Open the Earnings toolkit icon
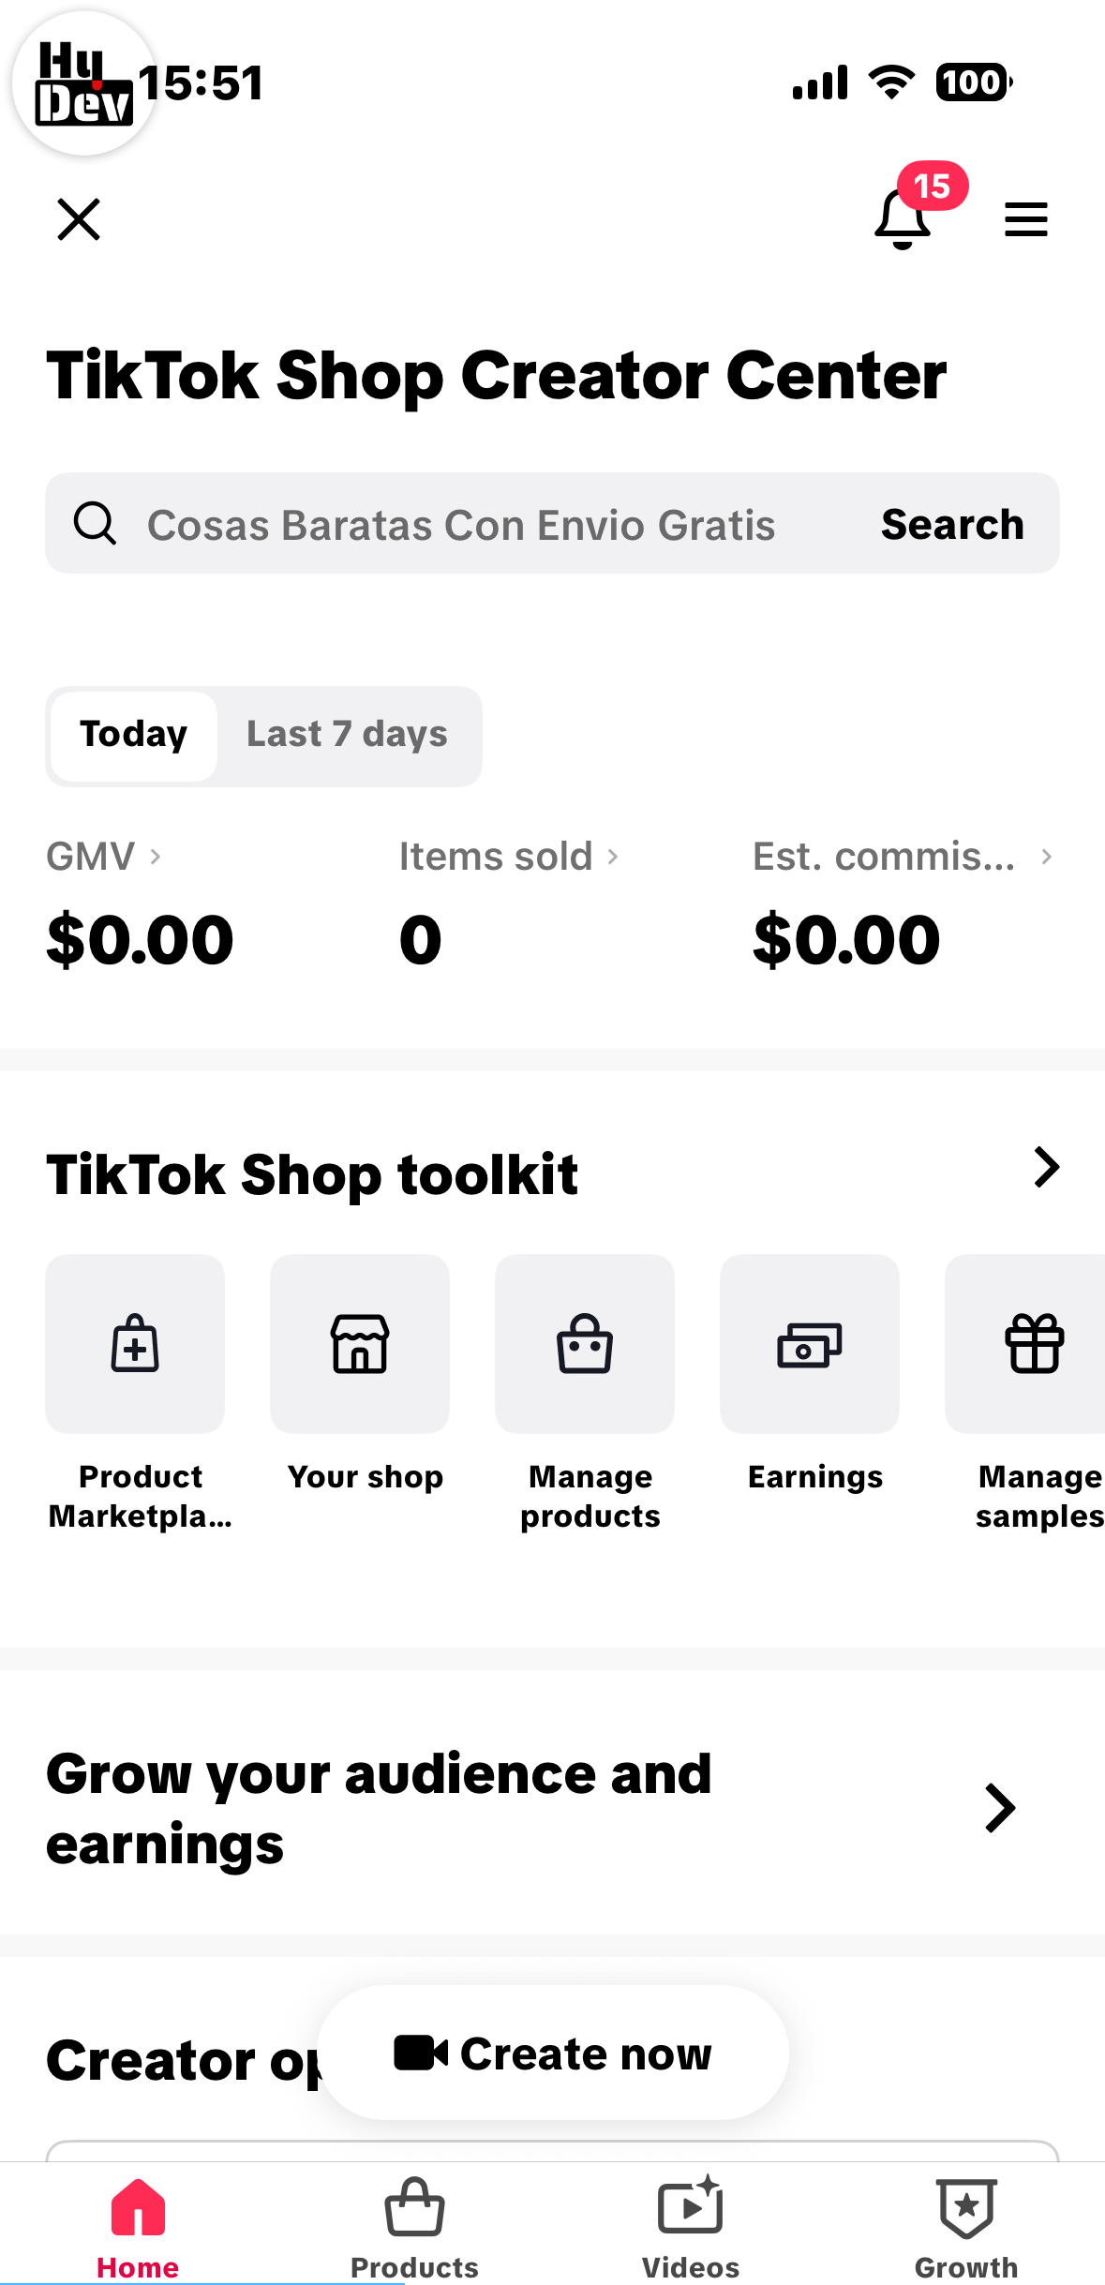This screenshot has width=1105, height=2285. [x=810, y=1343]
